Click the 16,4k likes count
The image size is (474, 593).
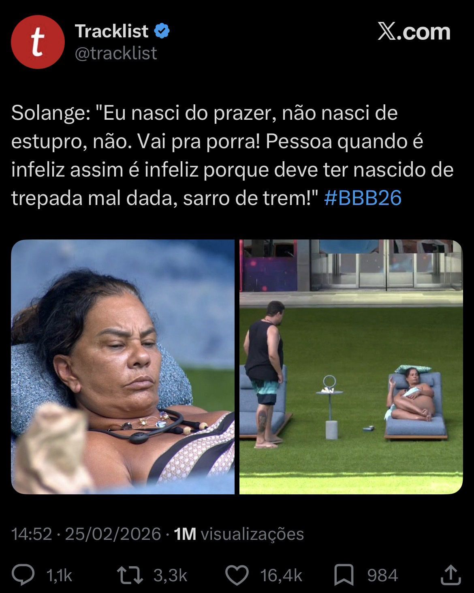pyautogui.click(x=281, y=575)
